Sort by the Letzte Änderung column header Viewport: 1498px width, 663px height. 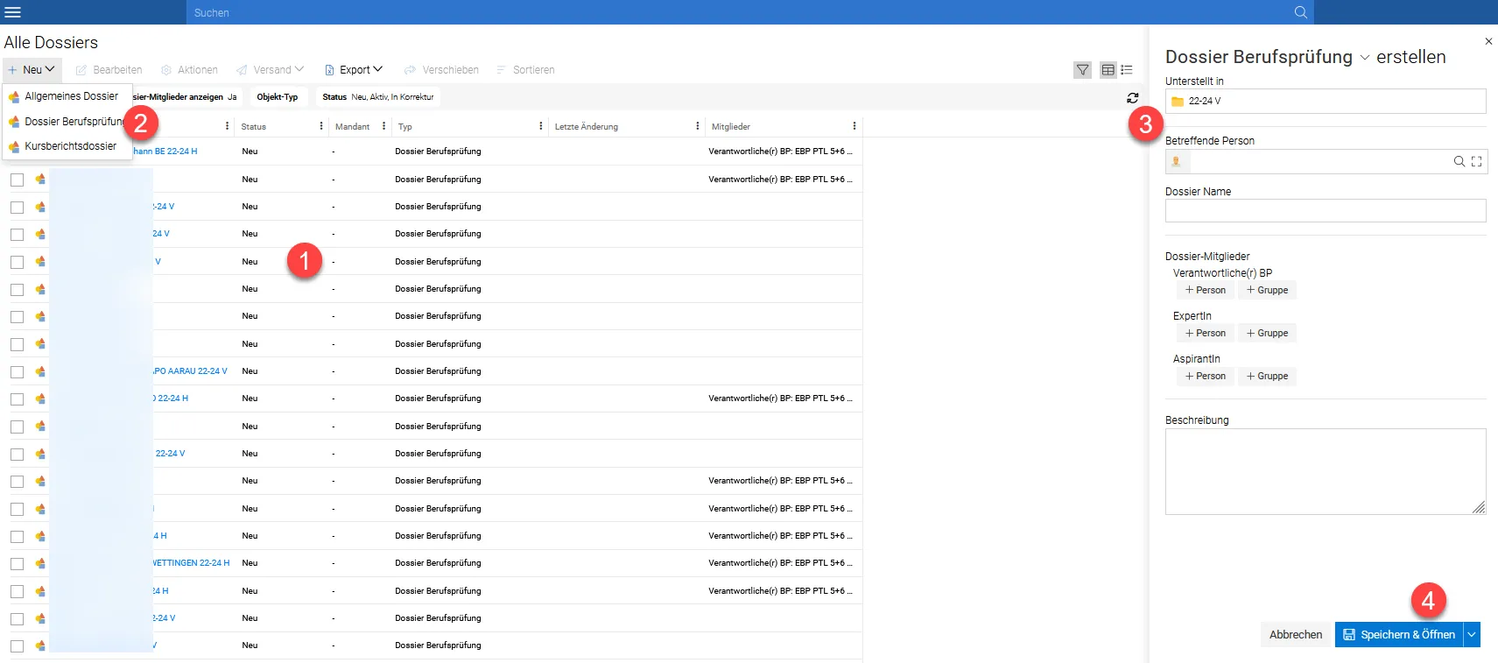tap(587, 126)
